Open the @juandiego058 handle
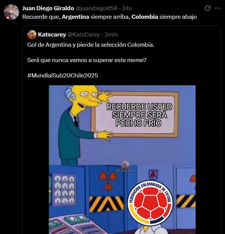The width and height of the screenshot is (225, 234). point(97,8)
